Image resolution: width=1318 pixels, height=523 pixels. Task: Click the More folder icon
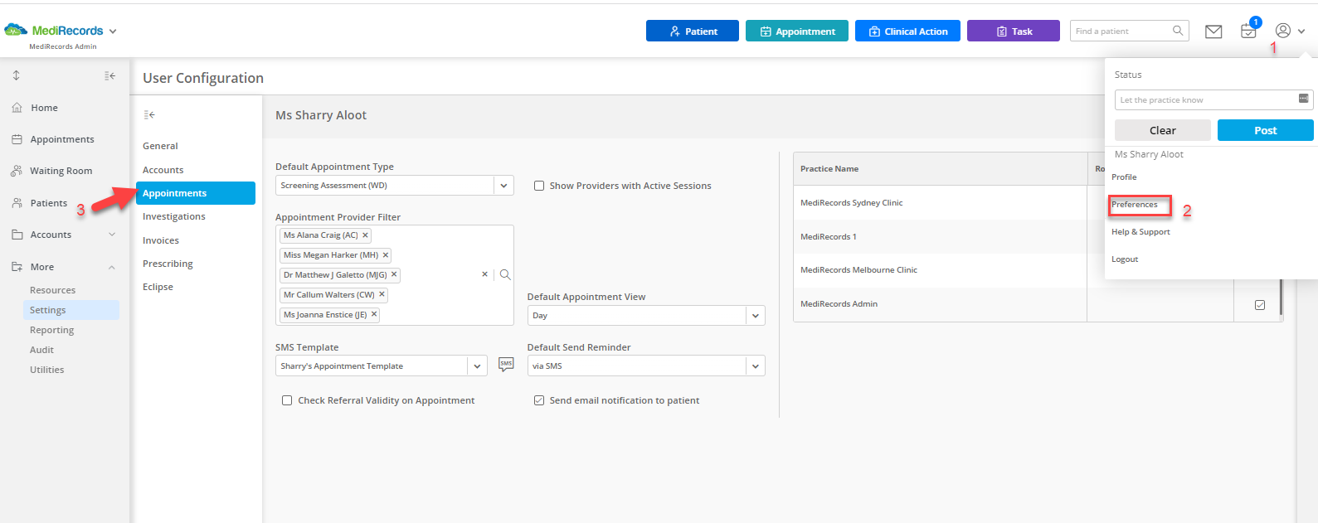click(17, 267)
